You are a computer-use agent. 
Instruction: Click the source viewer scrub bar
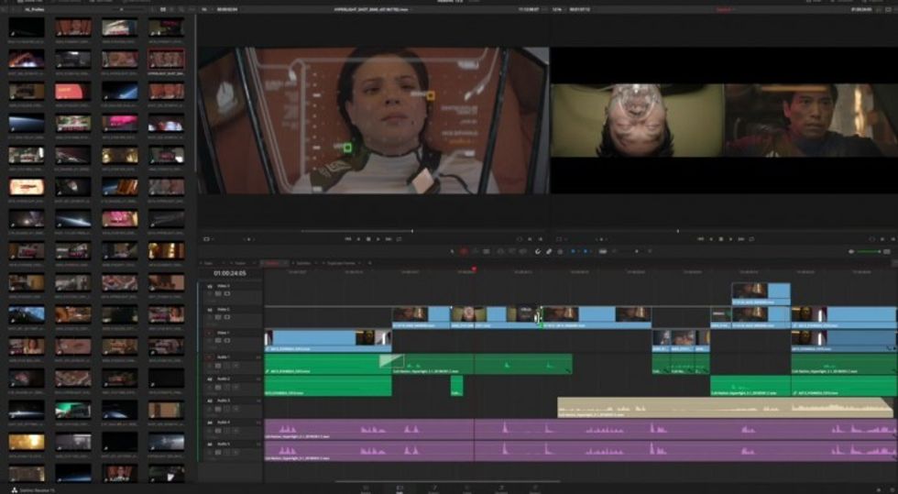pos(372,231)
